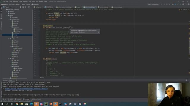The height and width of the screenshot is (106, 190).
Task: Click the Project tree vertical scrollbar
Action: coord(32,31)
